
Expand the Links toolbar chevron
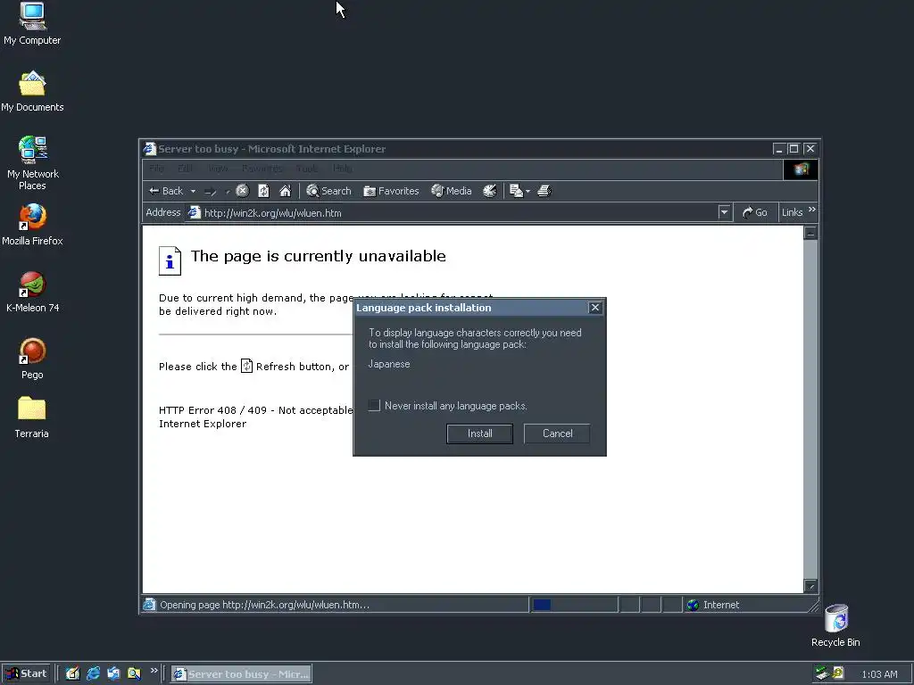pos(812,210)
